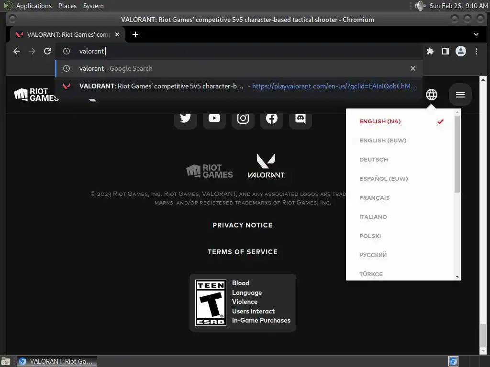The image size is (490, 367).
Task: Click the ESRB Teen rating badge
Action: 211,302
